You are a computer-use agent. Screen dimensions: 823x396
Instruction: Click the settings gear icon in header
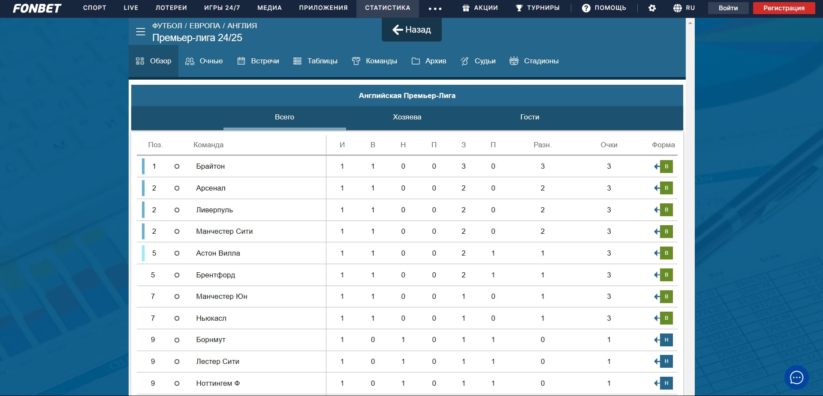(x=652, y=8)
